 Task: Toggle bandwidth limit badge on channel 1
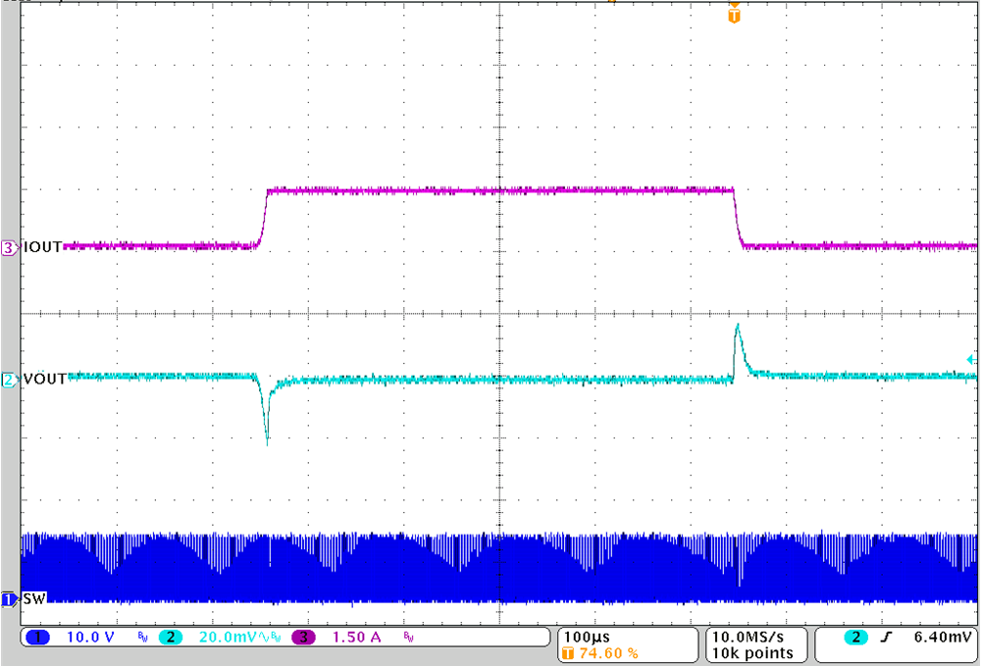[142, 639]
